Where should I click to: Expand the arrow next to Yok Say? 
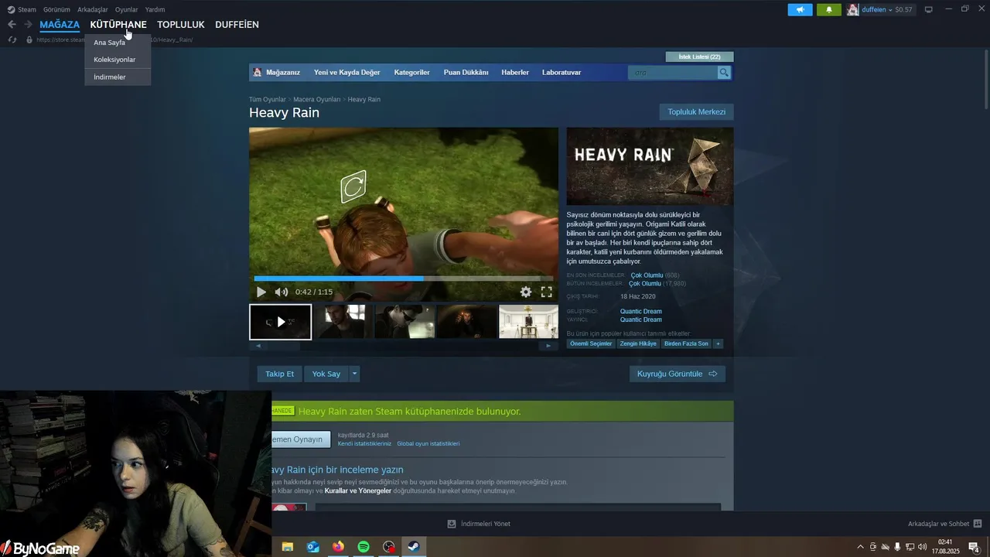[x=354, y=374]
